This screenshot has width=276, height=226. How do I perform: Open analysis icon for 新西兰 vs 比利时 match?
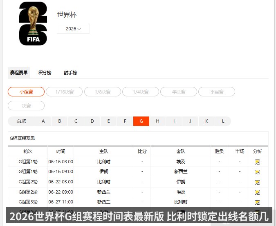257,202
